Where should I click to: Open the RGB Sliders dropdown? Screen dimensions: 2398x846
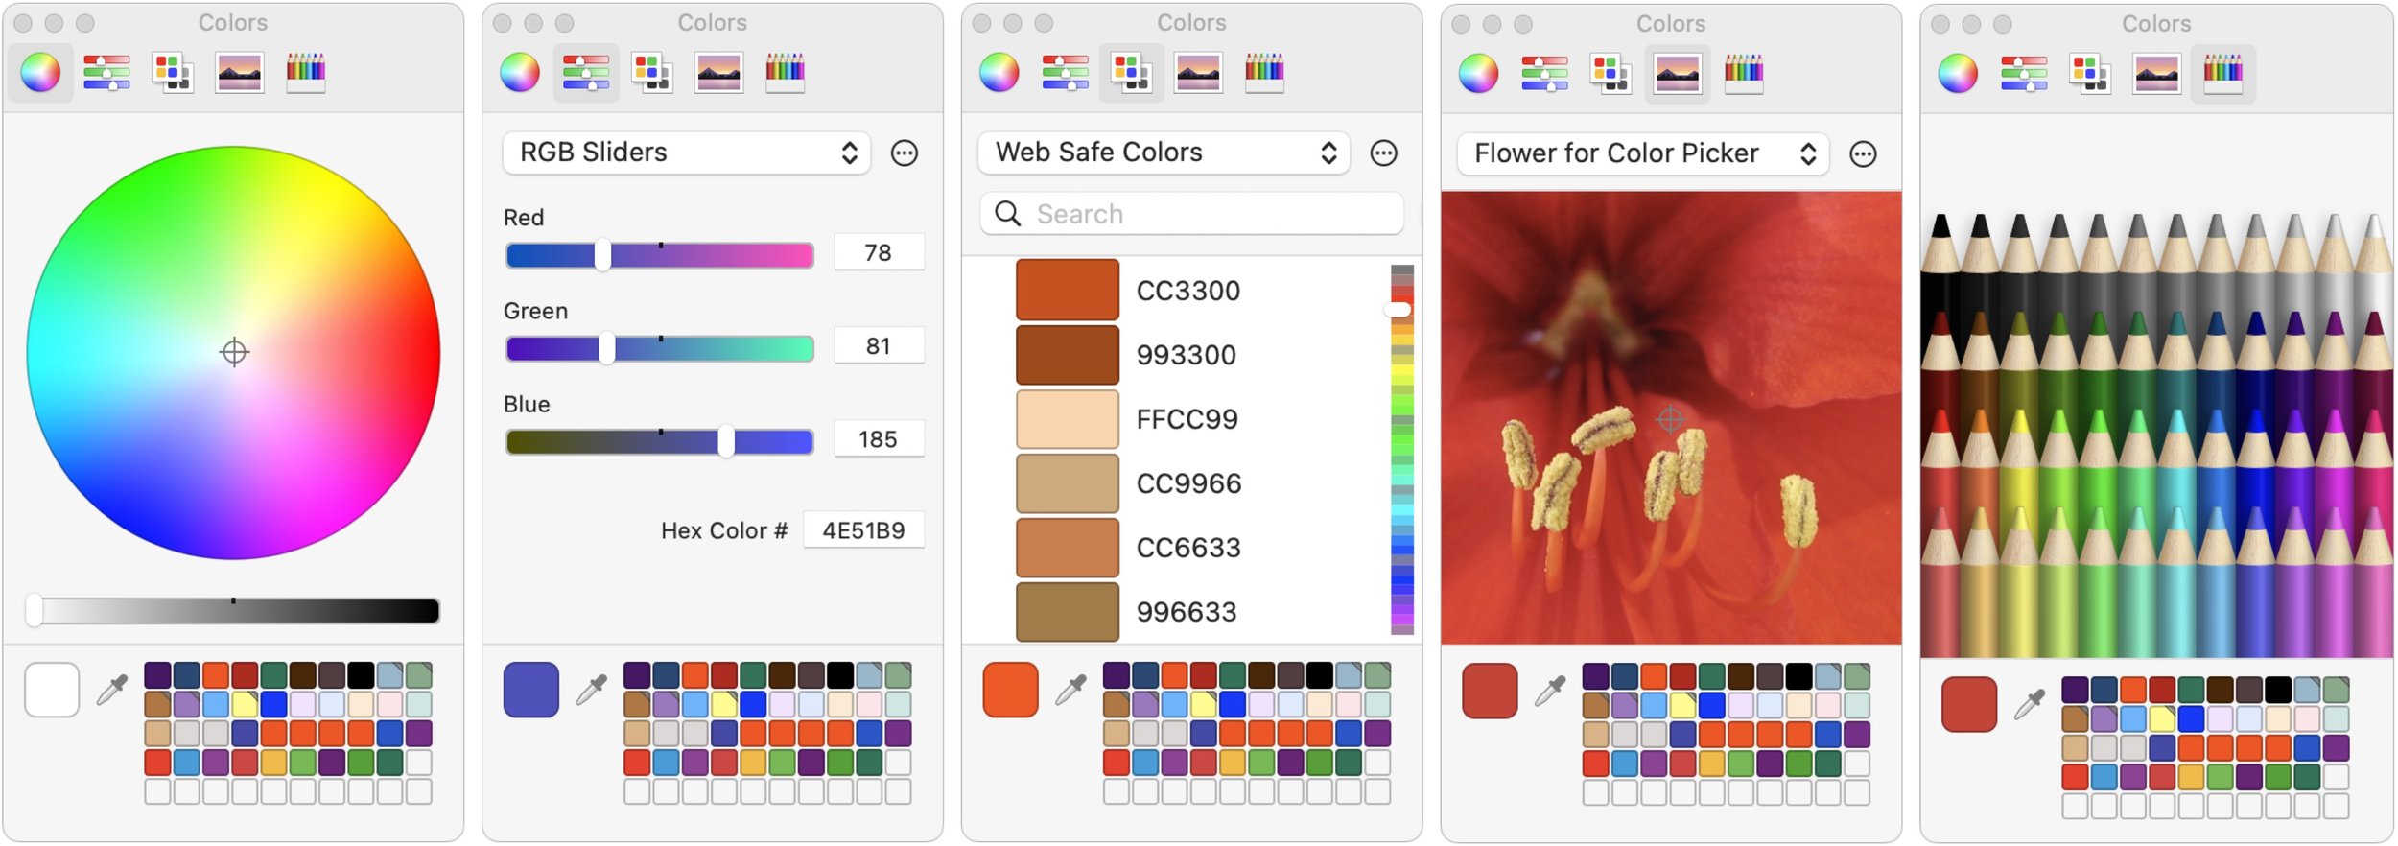click(687, 153)
